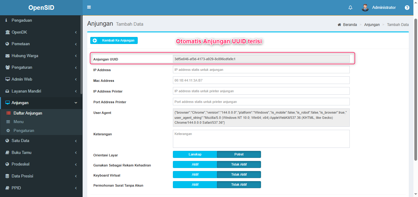Image resolution: width=418 pixels, height=197 pixels.
Task: Open the Menu item under Anjungan
Action: coord(18,122)
